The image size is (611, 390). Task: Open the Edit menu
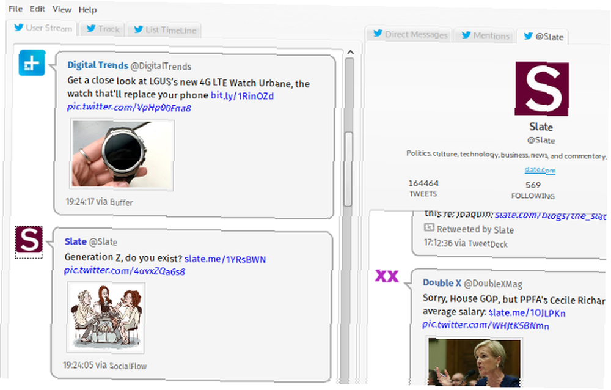(37, 9)
